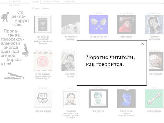164x123 pixels.
Task: Click the blue 3D head icon
Action: (126, 99)
